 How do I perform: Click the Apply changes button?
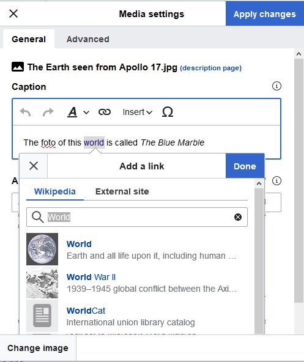tap(265, 13)
